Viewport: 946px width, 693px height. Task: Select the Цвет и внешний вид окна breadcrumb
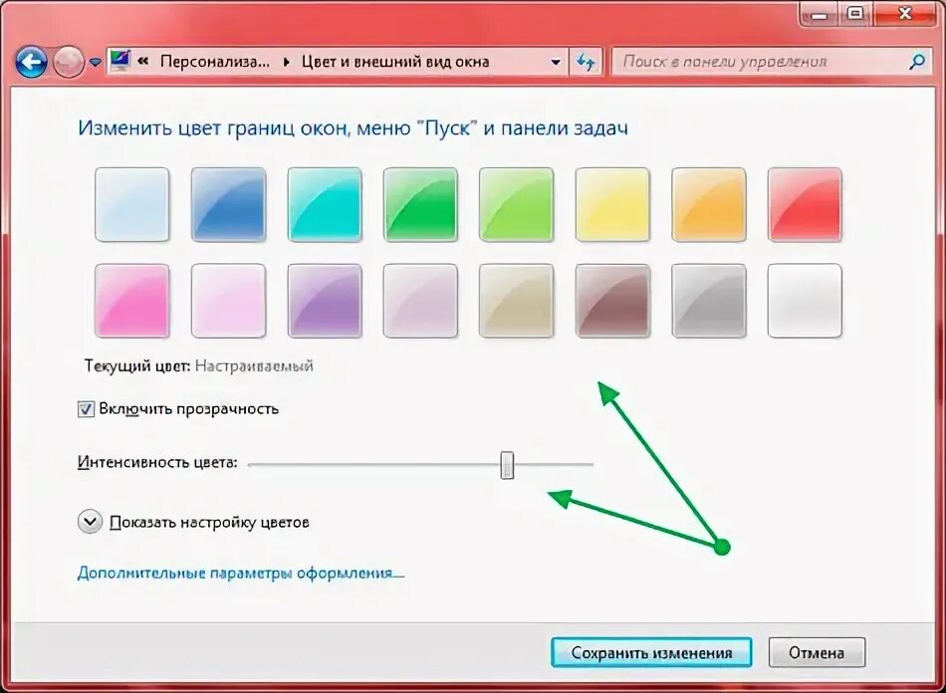pos(395,62)
